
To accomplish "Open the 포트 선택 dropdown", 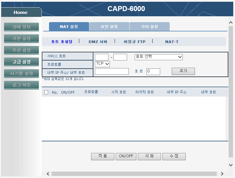I will click(159, 57).
